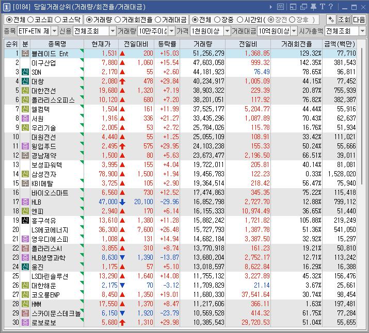Select the 코스닥 radio button

click(58, 20)
